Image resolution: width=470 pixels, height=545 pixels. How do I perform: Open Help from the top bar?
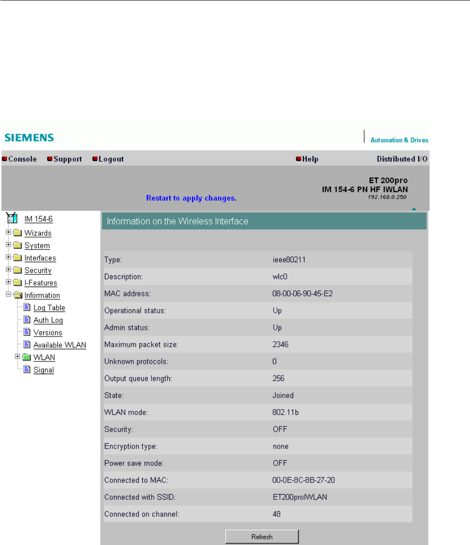[310, 159]
